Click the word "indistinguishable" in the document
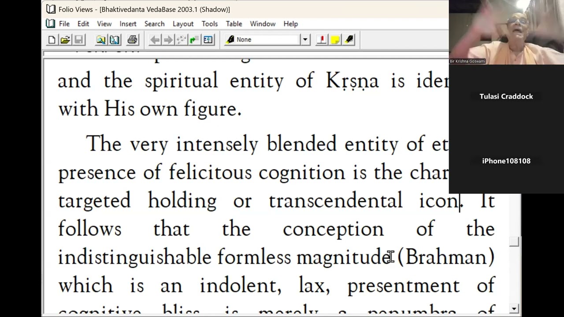This screenshot has width=564, height=317. pyautogui.click(x=135, y=257)
